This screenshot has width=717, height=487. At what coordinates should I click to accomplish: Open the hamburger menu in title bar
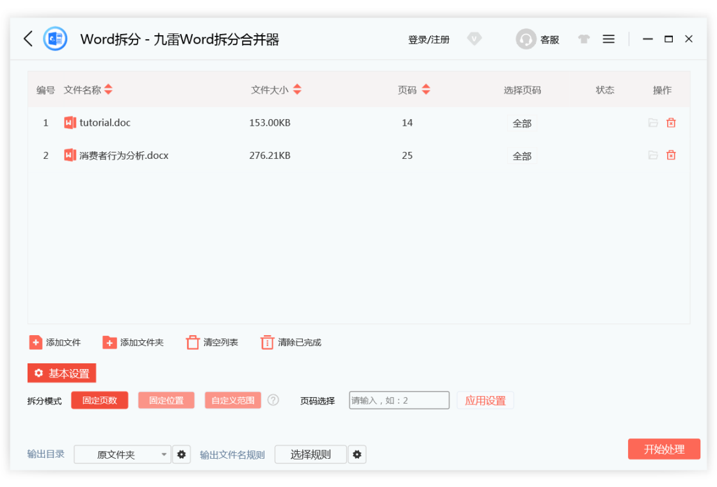pyautogui.click(x=608, y=38)
